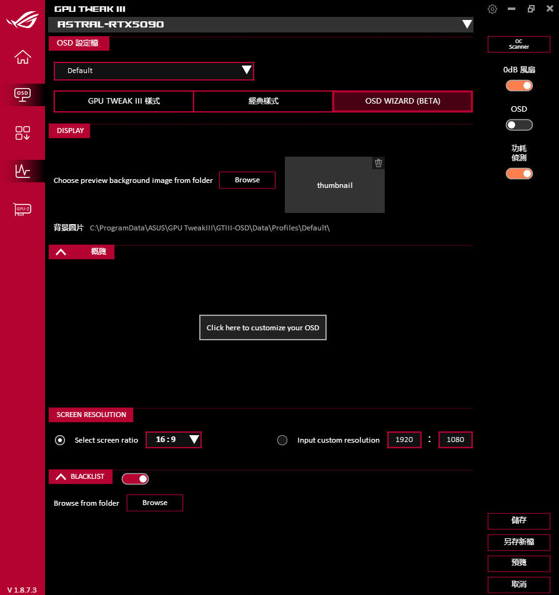
Task: Minimize the GPU Tweak window
Action: tap(512, 9)
